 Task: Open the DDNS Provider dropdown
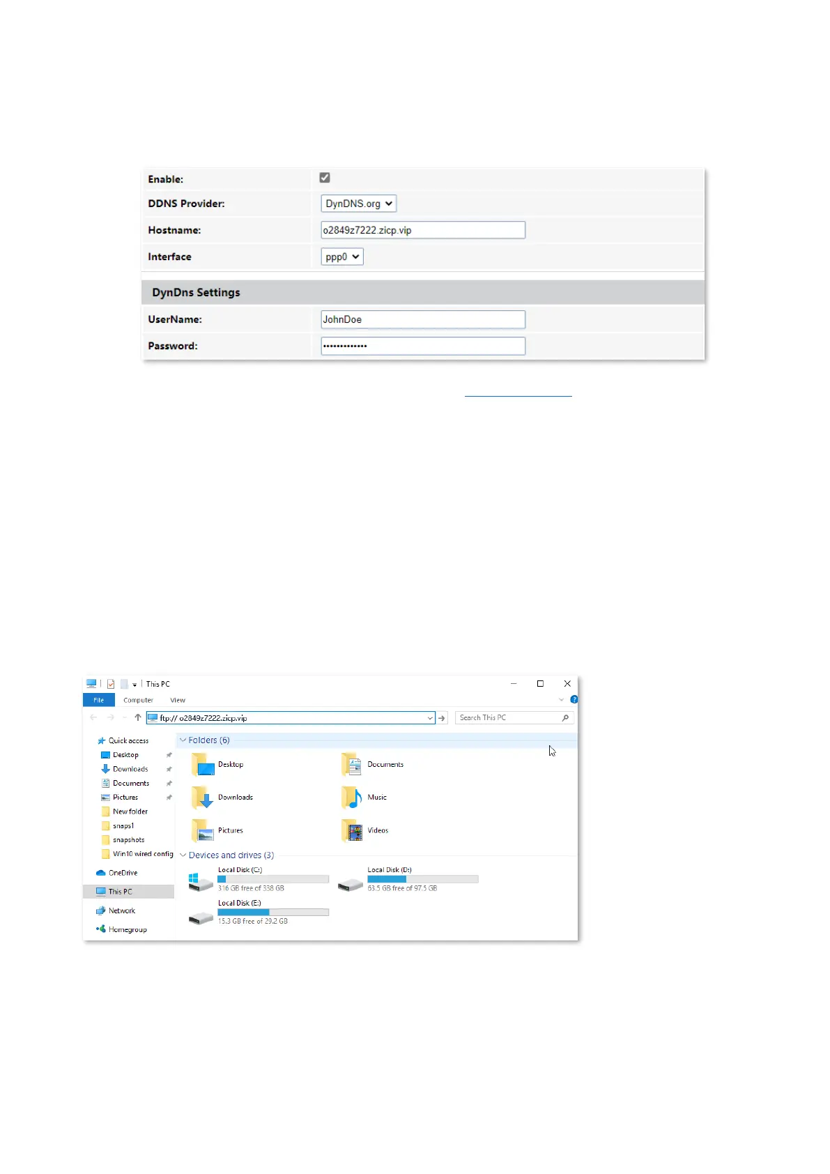358,204
